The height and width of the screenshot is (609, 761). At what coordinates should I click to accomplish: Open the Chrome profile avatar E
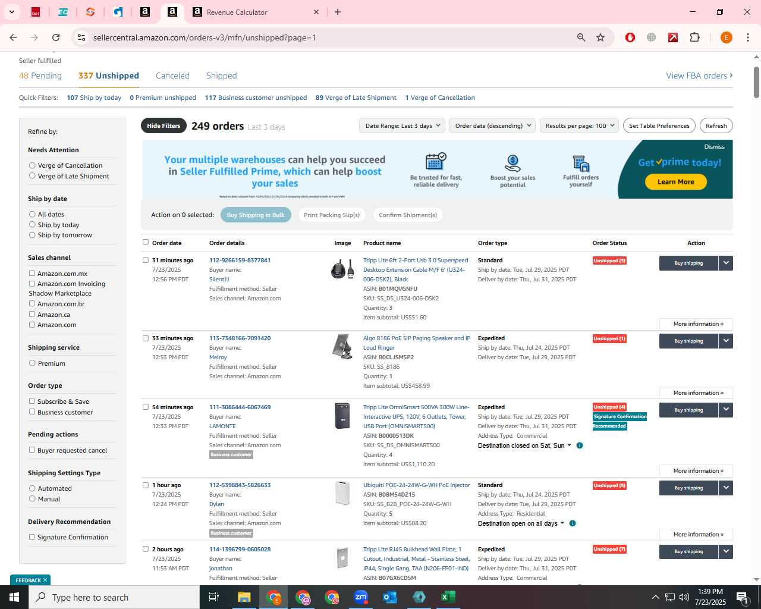coord(726,37)
